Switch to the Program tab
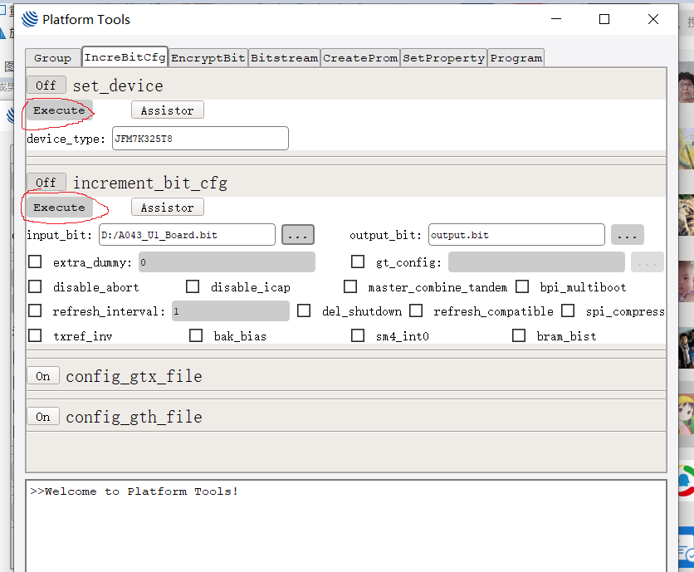The image size is (694, 572). (x=516, y=58)
